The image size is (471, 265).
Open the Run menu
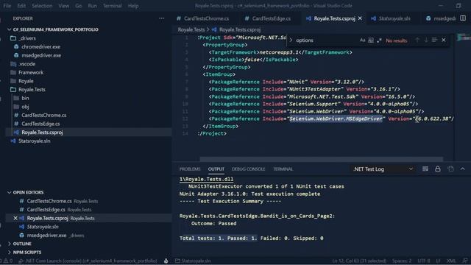92,6
